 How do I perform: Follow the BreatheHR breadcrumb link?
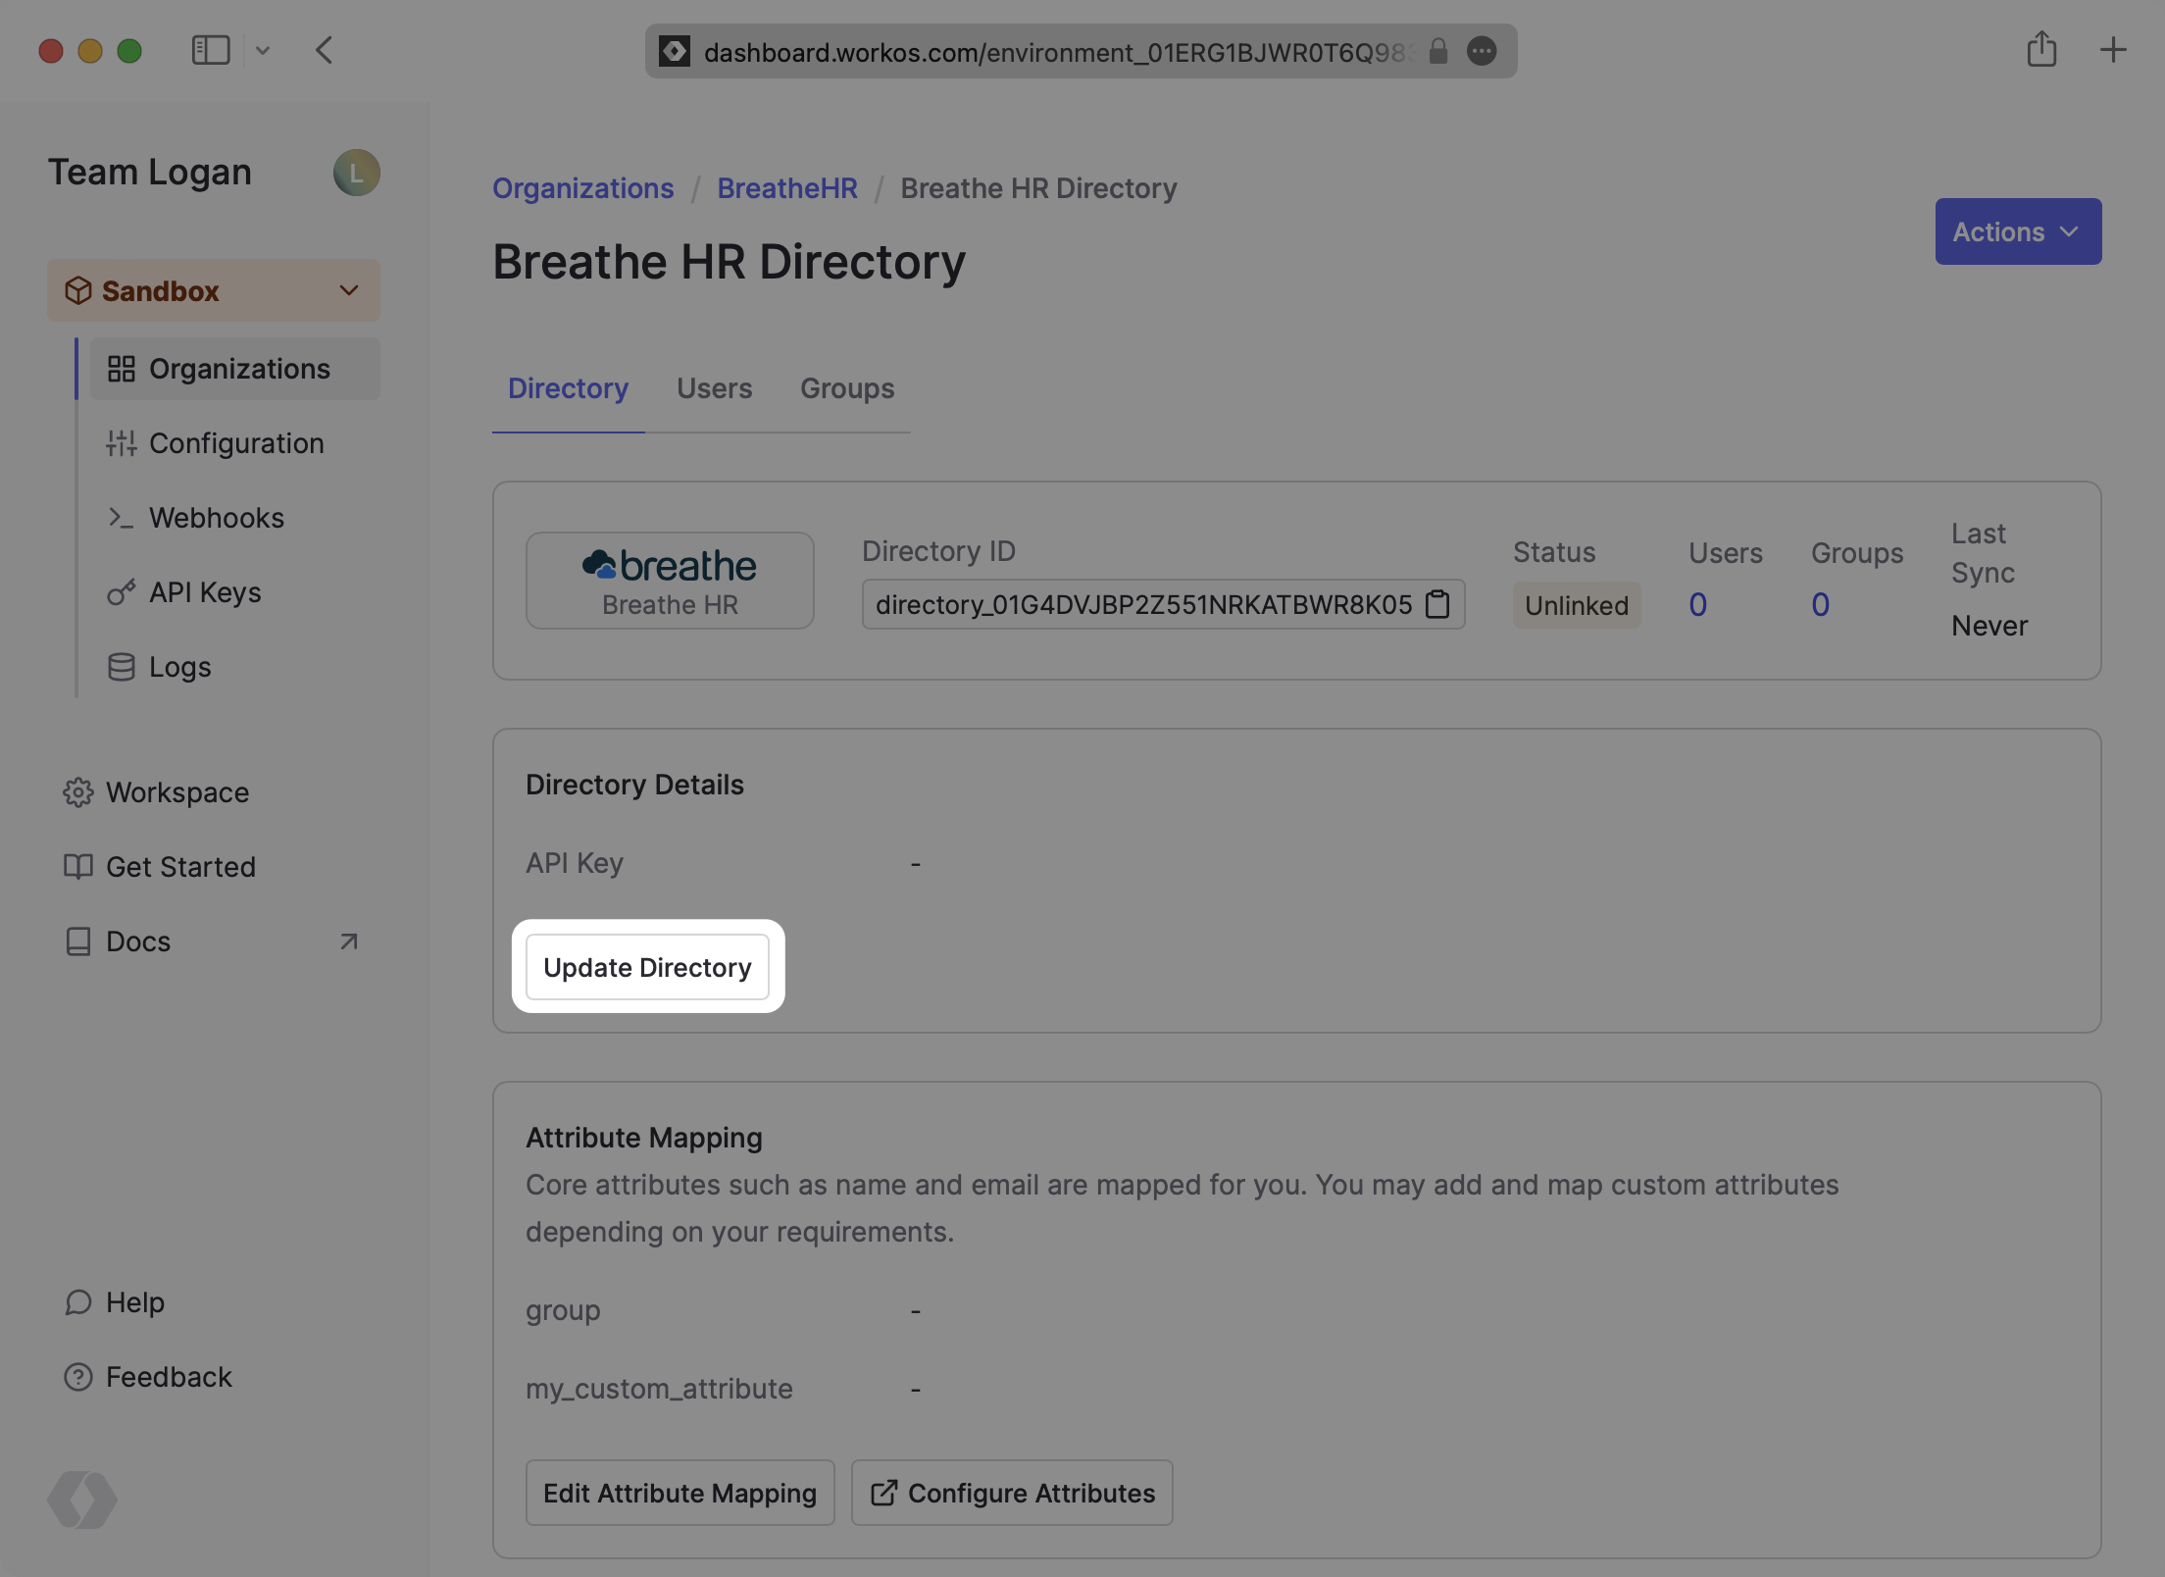coord(786,188)
